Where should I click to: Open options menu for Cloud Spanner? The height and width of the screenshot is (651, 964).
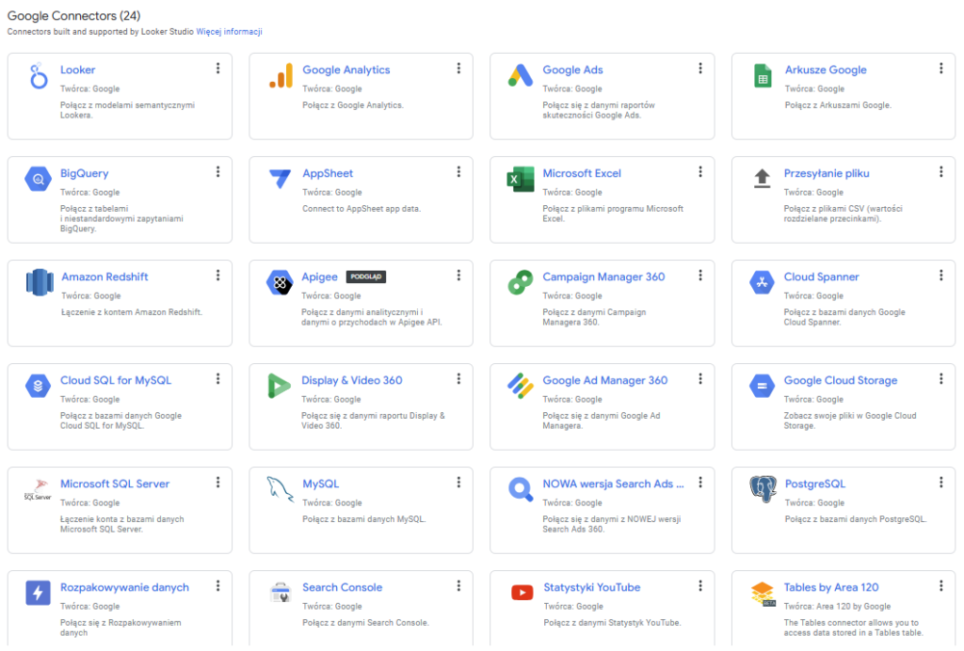tap(940, 275)
